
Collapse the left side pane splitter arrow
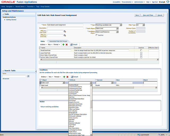pyautogui.click(x=36, y=71)
